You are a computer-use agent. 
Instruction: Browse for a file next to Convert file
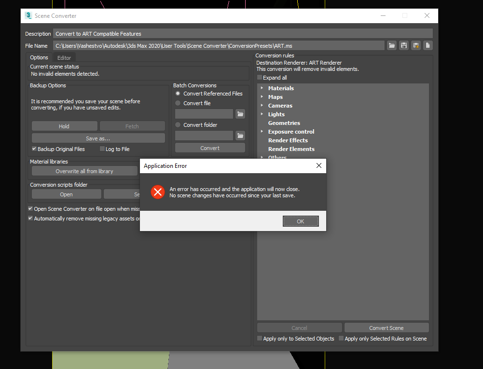(x=240, y=114)
